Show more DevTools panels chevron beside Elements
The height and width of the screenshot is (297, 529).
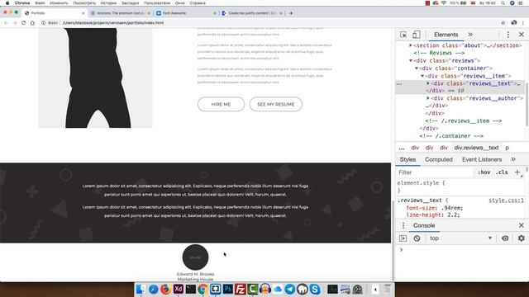[x=470, y=35]
